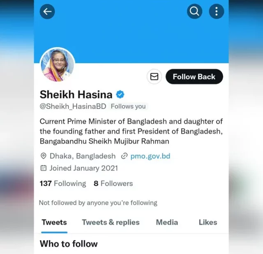Open the Media tab
The height and width of the screenshot is (254, 263).
tap(167, 222)
